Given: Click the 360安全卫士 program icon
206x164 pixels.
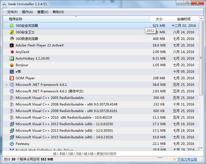Looking at the screenshot, I should pyautogui.click(x=12, y=32).
